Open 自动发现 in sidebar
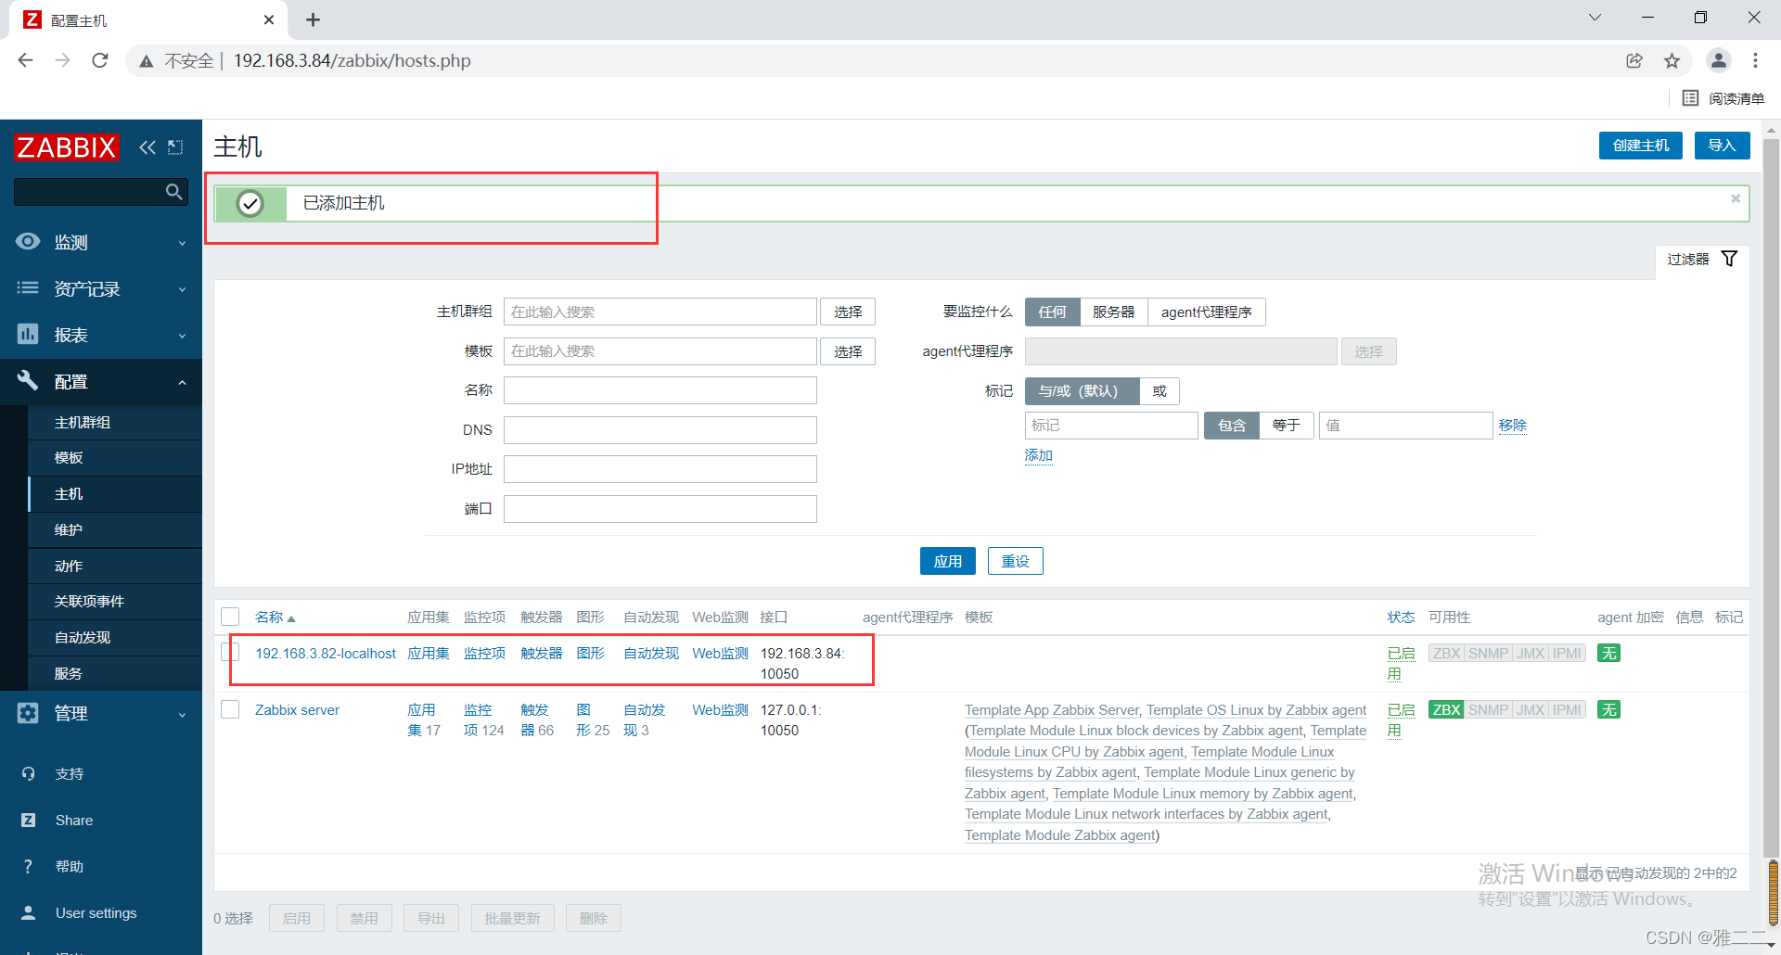This screenshot has width=1781, height=955. tap(115, 637)
